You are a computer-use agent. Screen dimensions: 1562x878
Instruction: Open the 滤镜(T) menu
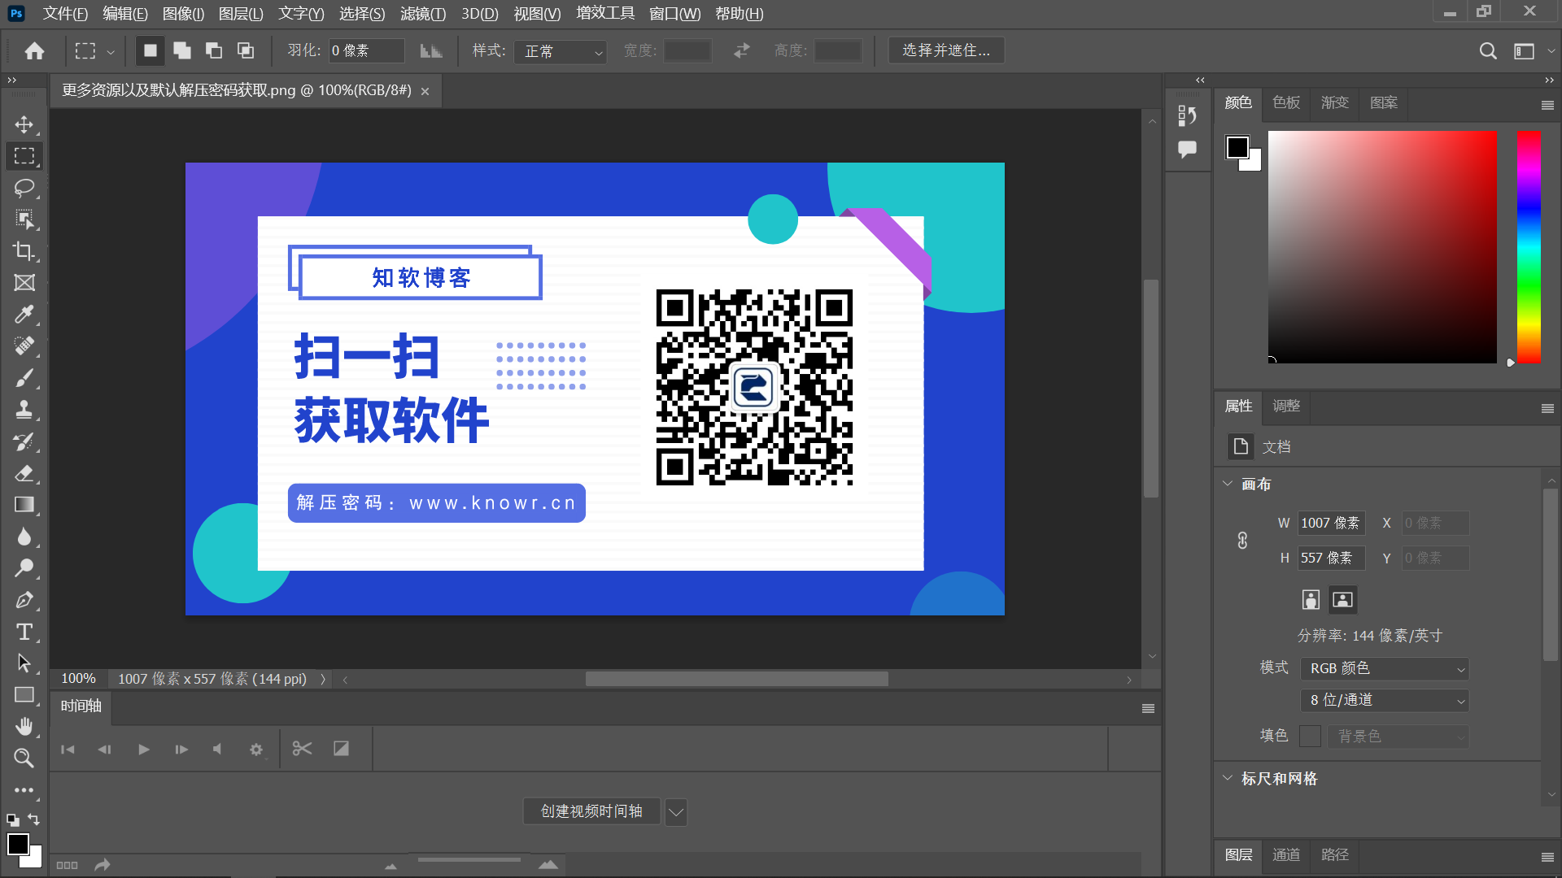coord(423,14)
